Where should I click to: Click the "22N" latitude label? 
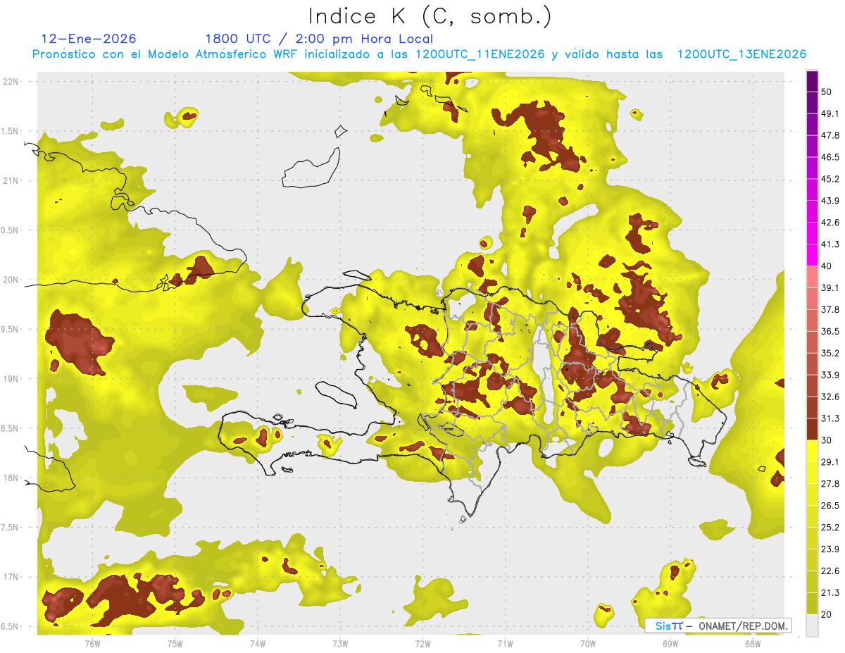coord(11,81)
